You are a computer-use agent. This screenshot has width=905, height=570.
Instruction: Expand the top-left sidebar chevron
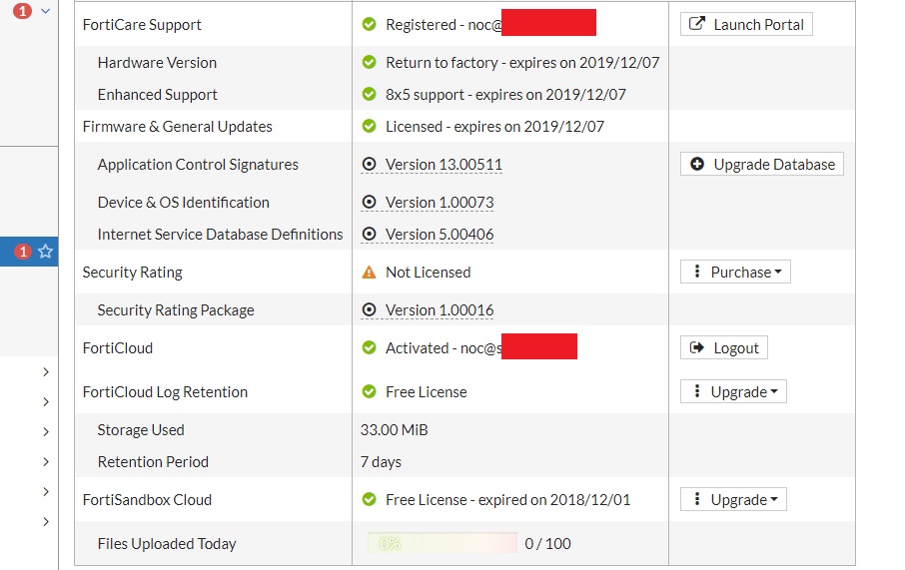(x=45, y=11)
